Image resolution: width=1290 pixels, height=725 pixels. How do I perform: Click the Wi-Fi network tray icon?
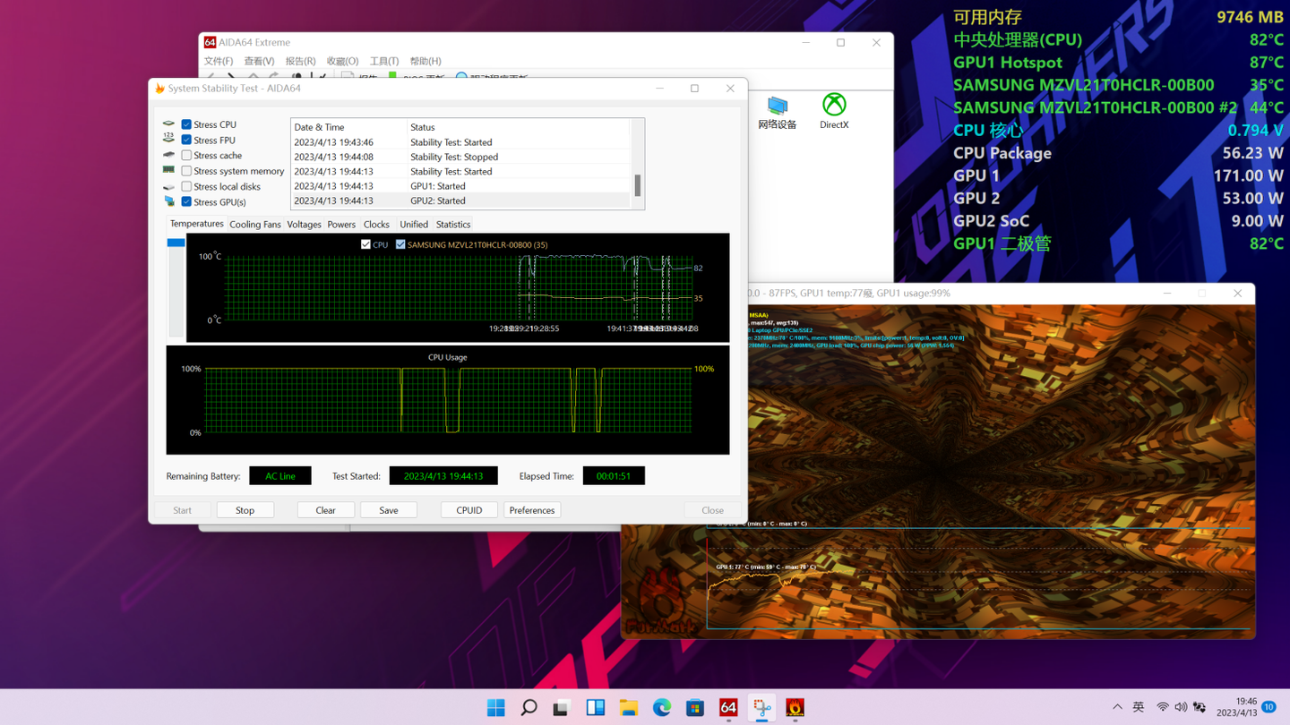tap(1163, 707)
